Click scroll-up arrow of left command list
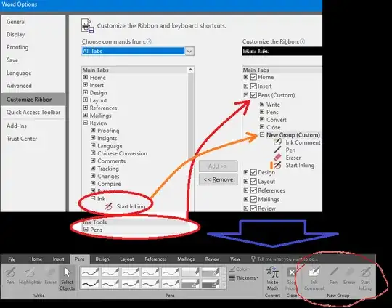This screenshot has width=392, height=308. click(190, 70)
